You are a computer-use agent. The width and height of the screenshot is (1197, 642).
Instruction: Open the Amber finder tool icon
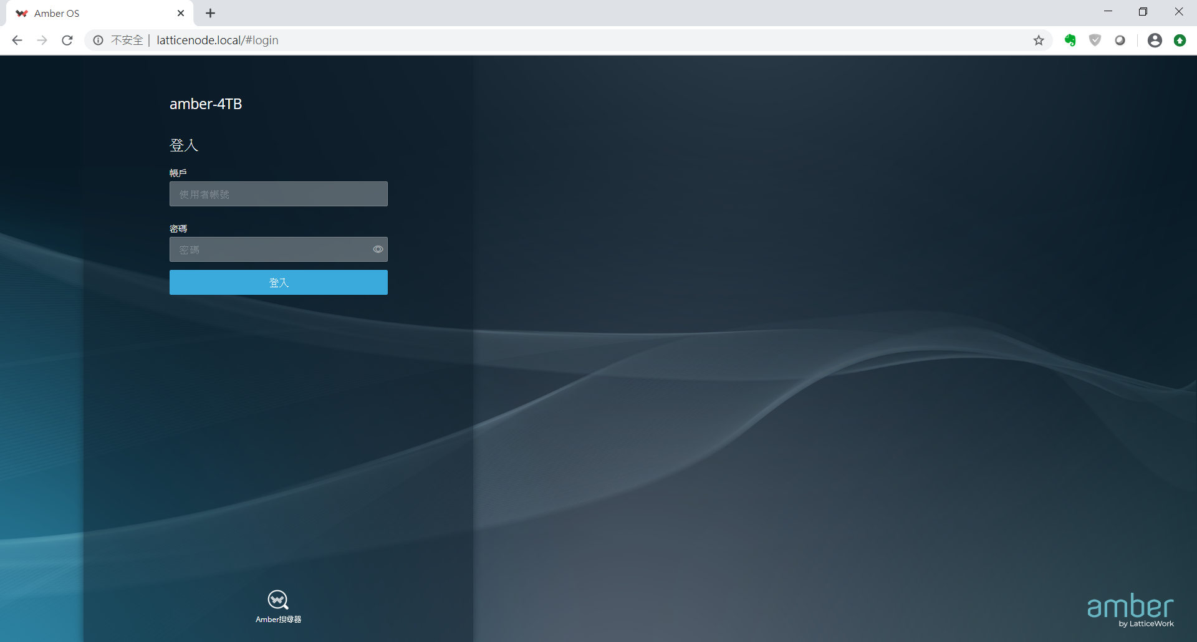278,600
